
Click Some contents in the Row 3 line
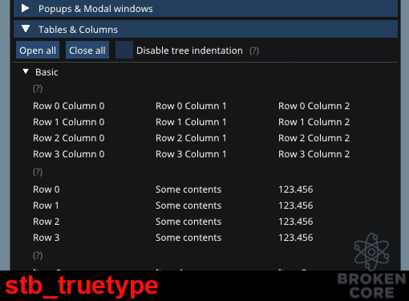[x=188, y=238]
